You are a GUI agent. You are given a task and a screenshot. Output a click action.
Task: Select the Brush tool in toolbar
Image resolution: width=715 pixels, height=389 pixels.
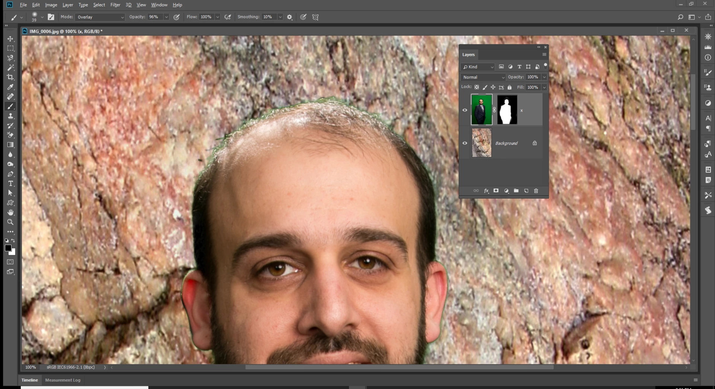pos(10,106)
